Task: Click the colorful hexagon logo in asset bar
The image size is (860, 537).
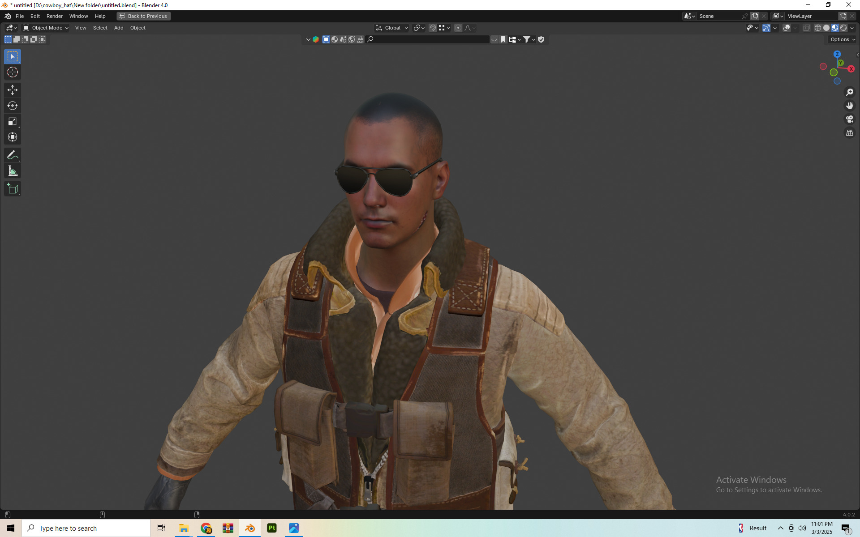Action: (x=316, y=39)
